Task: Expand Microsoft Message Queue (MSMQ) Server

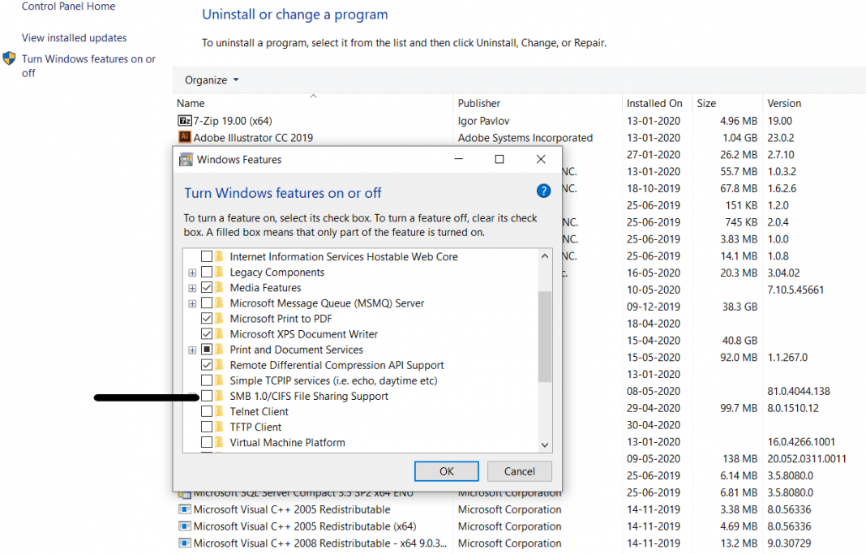Action: tap(192, 303)
